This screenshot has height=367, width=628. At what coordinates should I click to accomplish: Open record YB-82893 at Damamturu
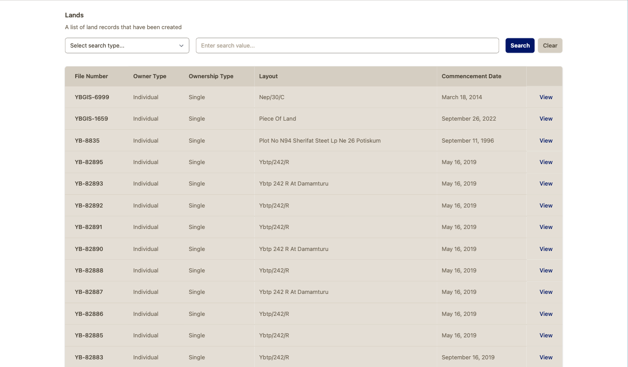546,184
